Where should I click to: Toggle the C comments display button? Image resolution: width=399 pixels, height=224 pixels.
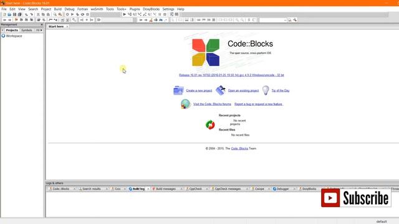click(x=254, y=20)
